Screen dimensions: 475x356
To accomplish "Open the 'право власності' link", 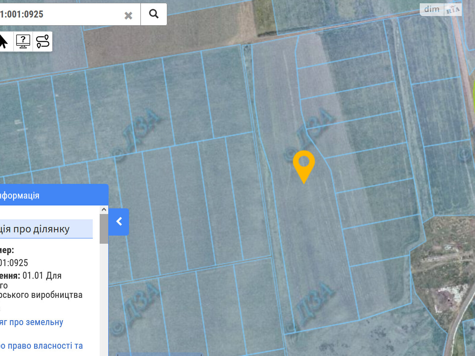I will tap(41, 346).
